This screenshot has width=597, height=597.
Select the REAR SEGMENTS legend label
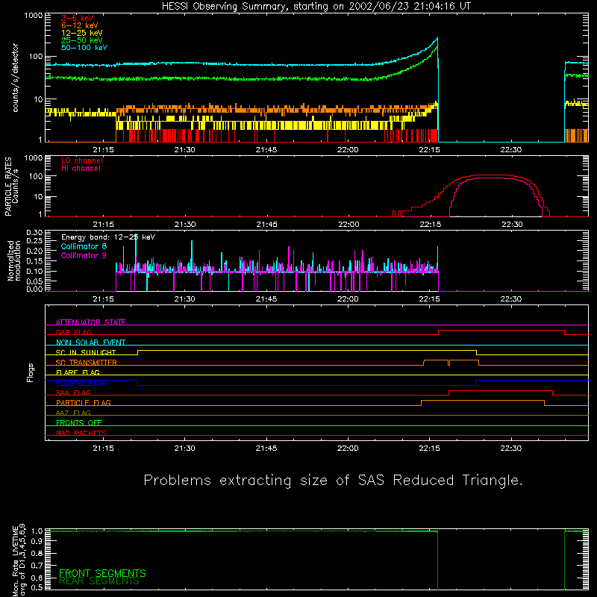click(x=99, y=581)
